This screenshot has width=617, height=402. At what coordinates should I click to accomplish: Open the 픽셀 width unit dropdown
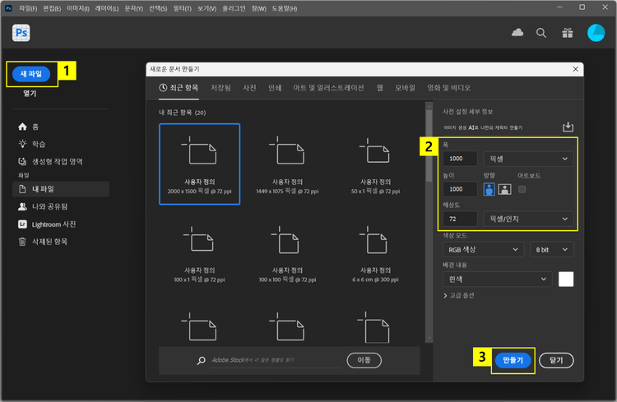(x=528, y=159)
